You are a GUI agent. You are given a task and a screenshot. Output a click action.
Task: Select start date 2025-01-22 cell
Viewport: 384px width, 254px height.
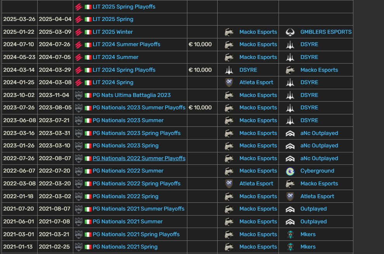19,32
